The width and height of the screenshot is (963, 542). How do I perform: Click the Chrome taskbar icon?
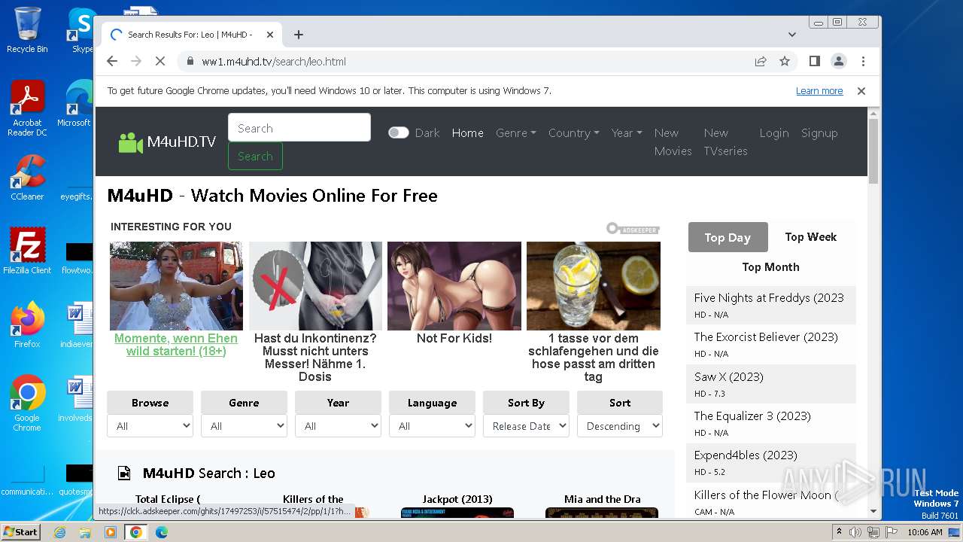coord(136,532)
